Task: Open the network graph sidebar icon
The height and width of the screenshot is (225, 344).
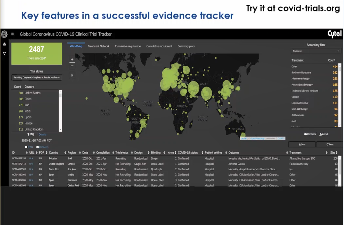Action: 5,54
